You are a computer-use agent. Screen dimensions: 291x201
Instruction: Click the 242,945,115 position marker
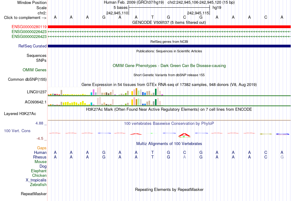[198, 13]
